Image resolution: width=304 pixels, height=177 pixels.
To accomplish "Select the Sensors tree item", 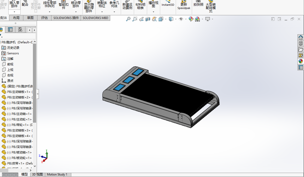I will click(13, 53).
